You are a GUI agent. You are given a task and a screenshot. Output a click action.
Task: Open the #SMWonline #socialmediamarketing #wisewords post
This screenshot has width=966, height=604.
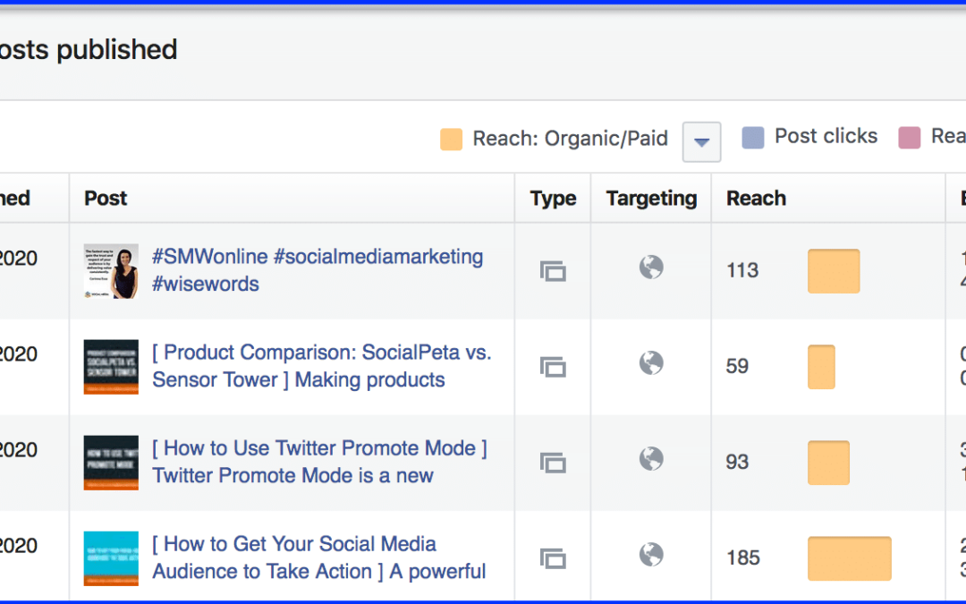(x=318, y=270)
